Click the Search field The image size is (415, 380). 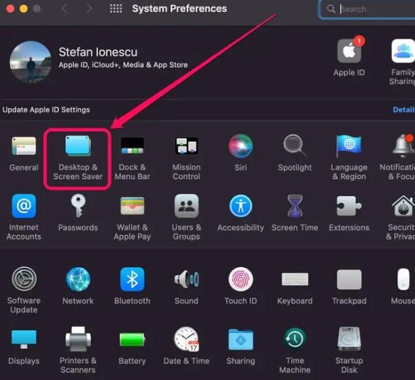(368, 9)
